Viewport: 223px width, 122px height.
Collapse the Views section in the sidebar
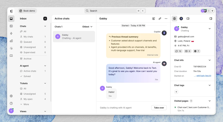[45, 111]
